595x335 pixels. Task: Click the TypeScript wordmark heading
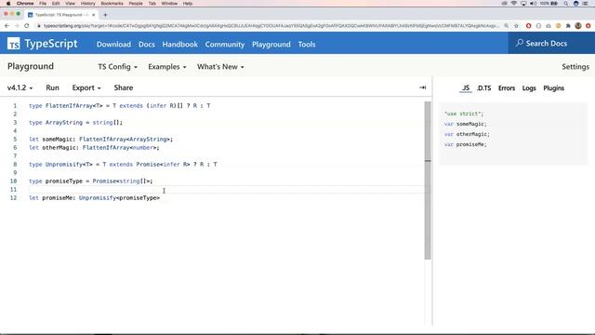(51, 44)
